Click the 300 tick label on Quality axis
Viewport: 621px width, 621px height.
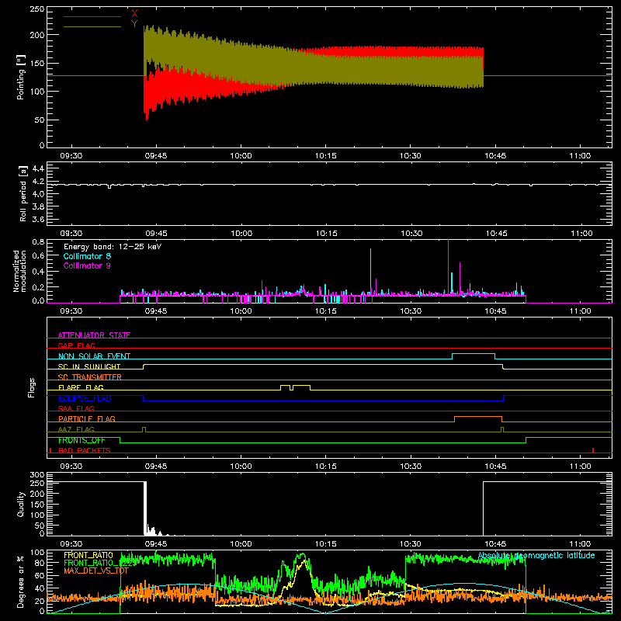click(37, 474)
